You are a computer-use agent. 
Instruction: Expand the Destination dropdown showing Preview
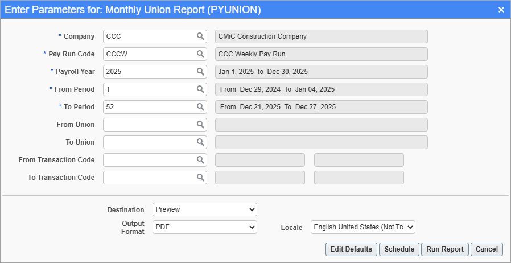205,209
